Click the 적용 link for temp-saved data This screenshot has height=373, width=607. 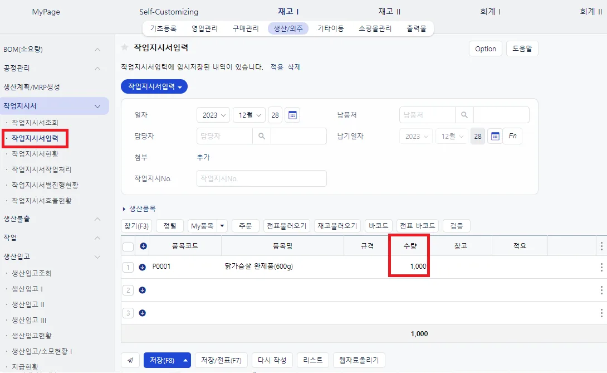[x=277, y=67]
